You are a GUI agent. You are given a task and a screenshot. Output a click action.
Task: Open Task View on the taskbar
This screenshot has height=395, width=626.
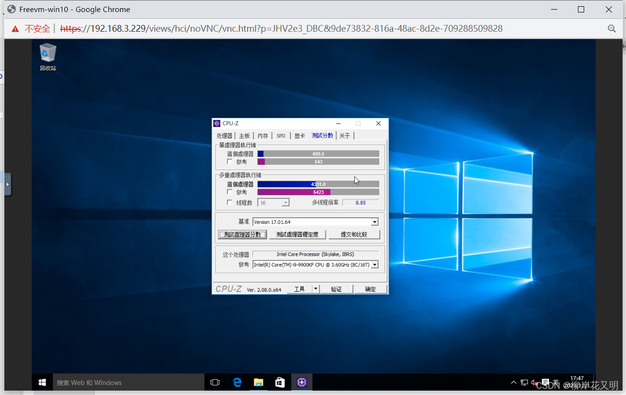pyautogui.click(x=215, y=383)
